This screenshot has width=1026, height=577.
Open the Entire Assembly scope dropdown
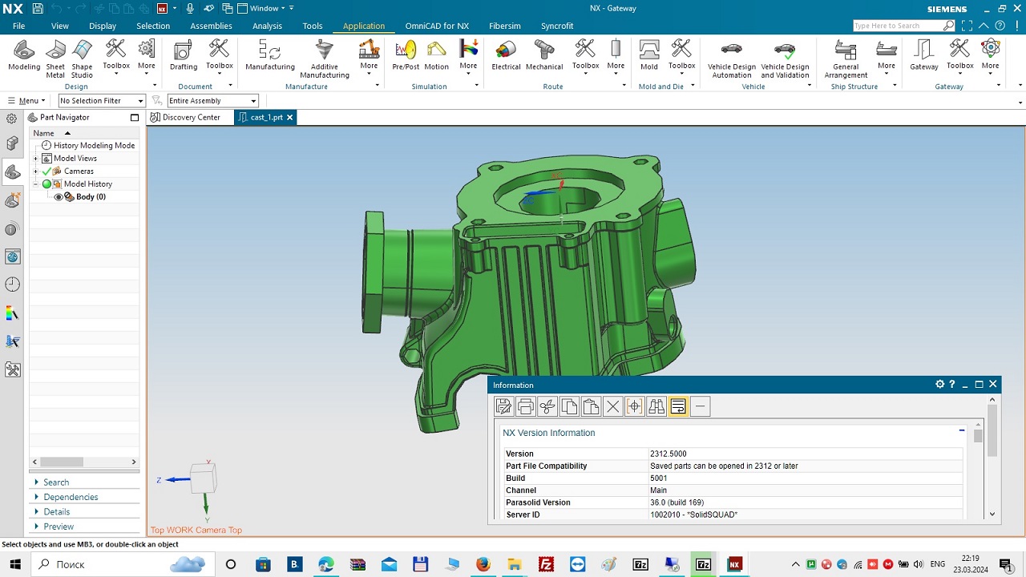(x=212, y=101)
